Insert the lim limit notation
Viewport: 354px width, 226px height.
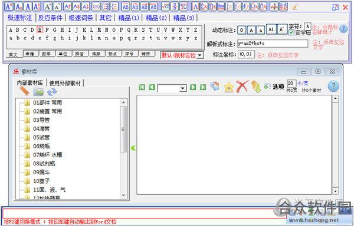point(221,6)
